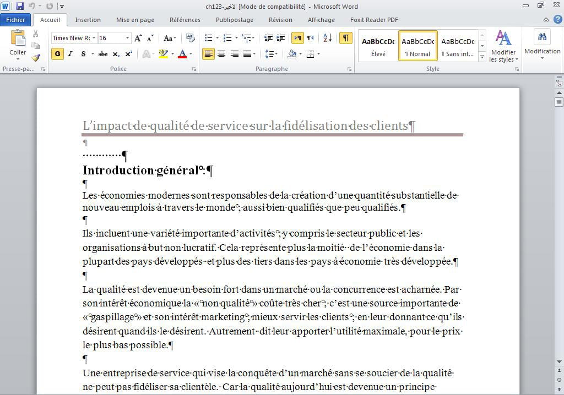Viewport: 564px width, 395px height.
Task: Copy the selection to the clipboard
Action: [x=36, y=45]
